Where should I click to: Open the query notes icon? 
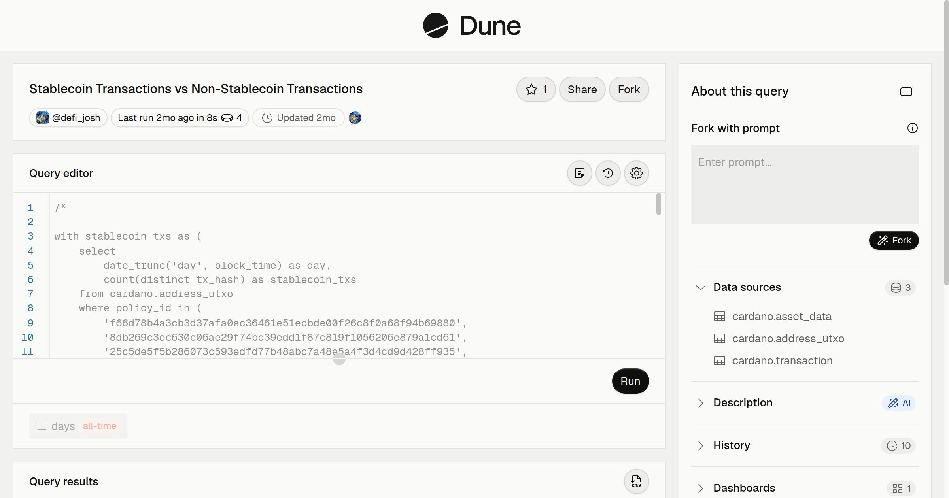coord(580,173)
